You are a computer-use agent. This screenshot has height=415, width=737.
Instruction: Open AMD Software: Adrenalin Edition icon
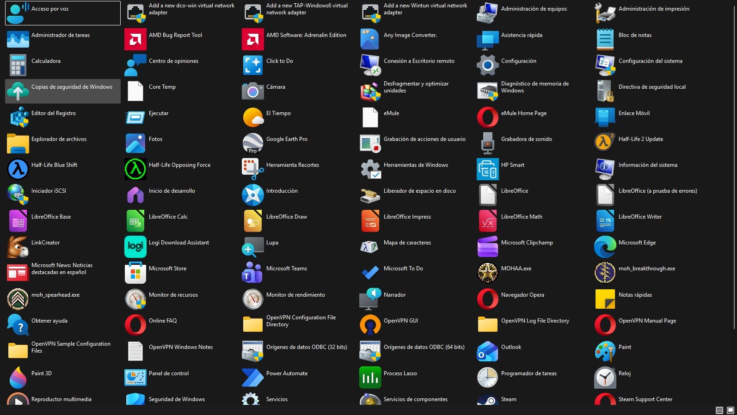(253, 39)
